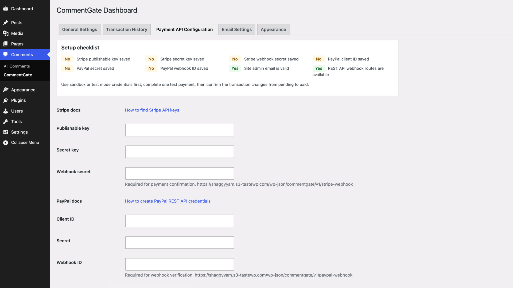
Task: Open the Email Settings tab
Action: point(237,29)
